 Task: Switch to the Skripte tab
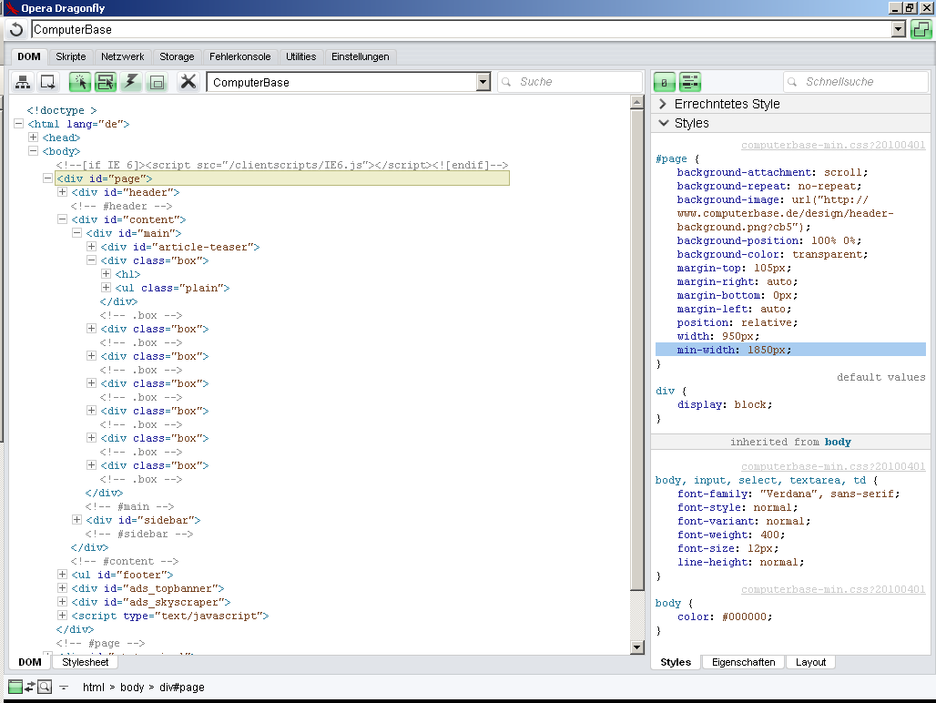pos(71,56)
